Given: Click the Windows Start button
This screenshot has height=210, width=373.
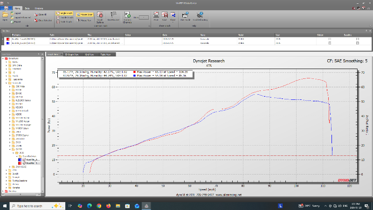Looking at the screenshot, I should pos(5,206).
